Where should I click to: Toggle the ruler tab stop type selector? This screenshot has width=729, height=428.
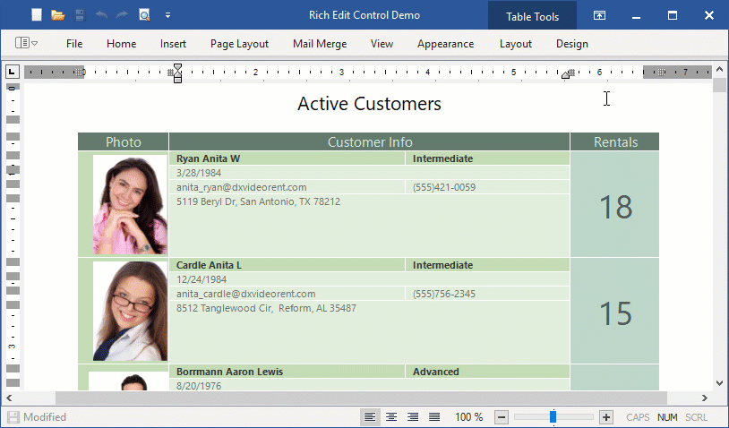pyautogui.click(x=13, y=72)
